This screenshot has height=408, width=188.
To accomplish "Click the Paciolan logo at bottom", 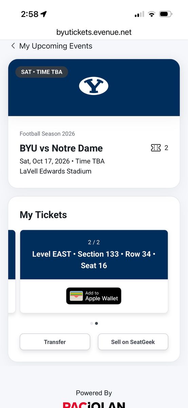I will [94, 405].
